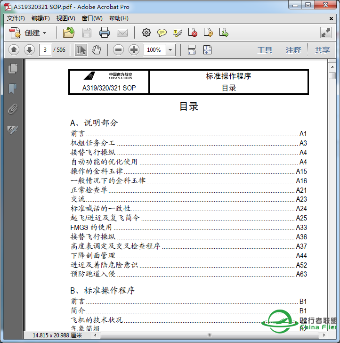Click the page size 14.815 x 20.988 厘米
Viewport: 340px width, 343px height.
tap(57, 335)
